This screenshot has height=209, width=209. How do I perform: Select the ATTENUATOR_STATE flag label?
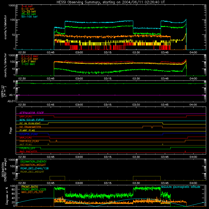[x=32, y=113]
